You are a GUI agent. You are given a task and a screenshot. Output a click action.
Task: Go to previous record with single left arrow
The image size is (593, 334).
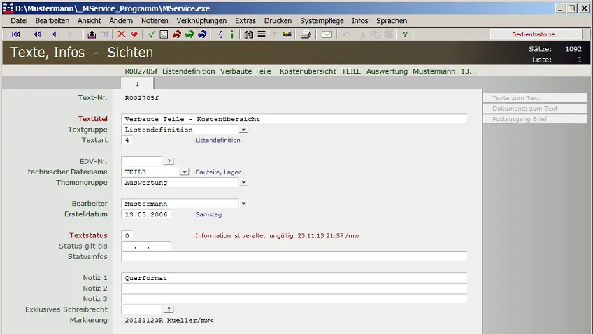click(x=55, y=34)
